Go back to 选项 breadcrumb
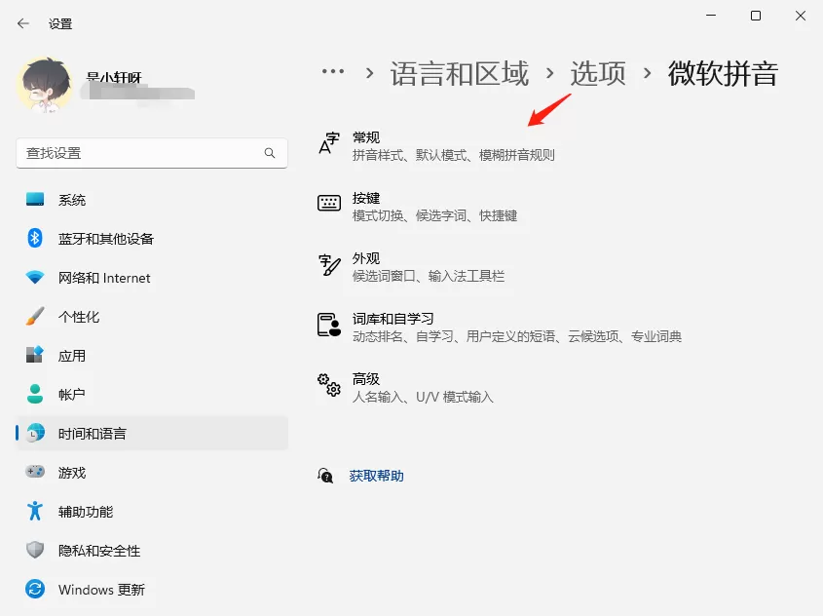The width and height of the screenshot is (823, 616). click(x=598, y=73)
